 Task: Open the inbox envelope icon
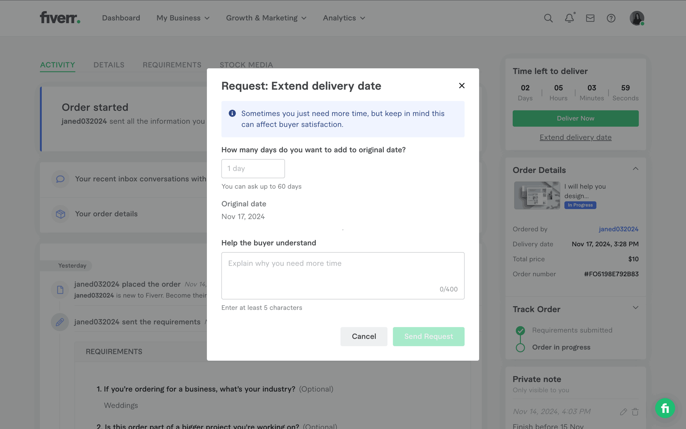(x=590, y=18)
